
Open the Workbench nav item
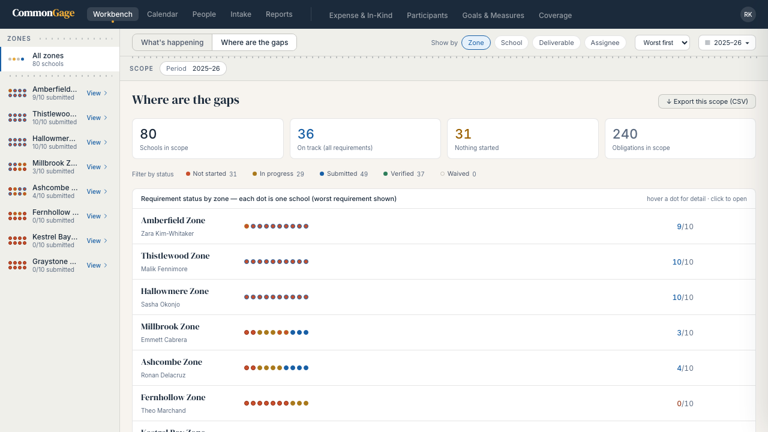pos(113,14)
